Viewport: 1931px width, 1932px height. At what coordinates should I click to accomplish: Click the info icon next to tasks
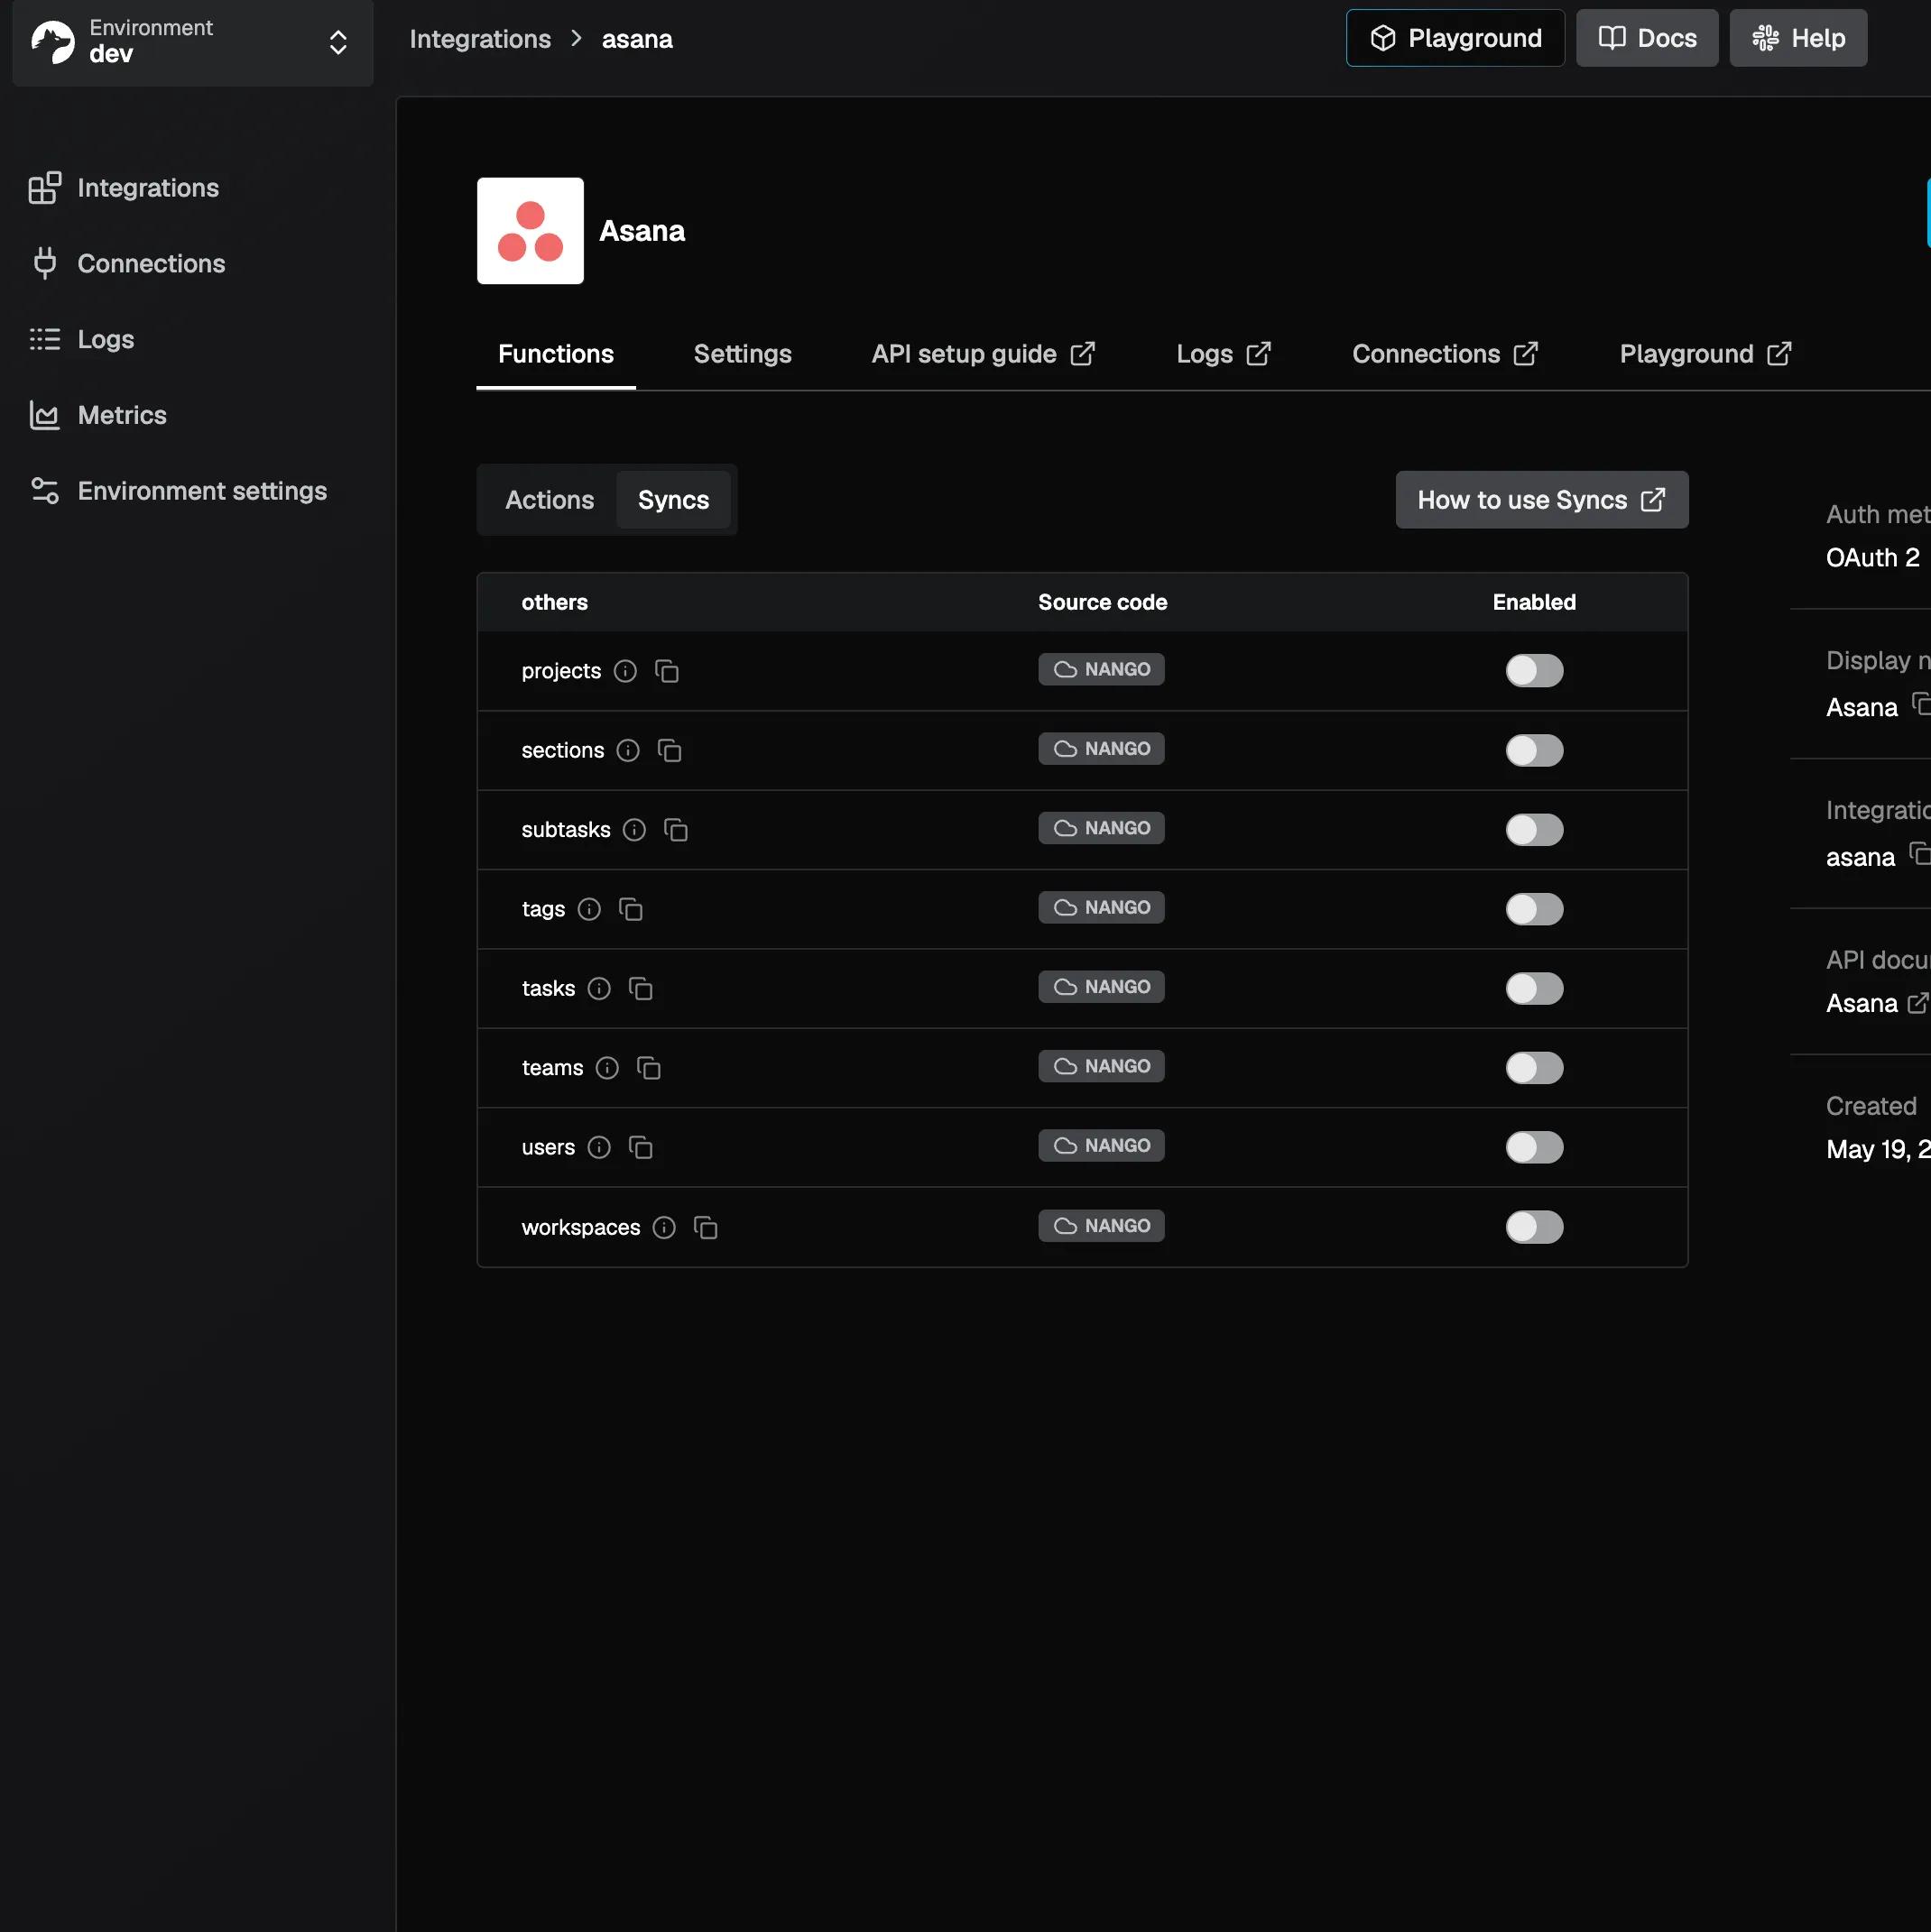pyautogui.click(x=599, y=988)
